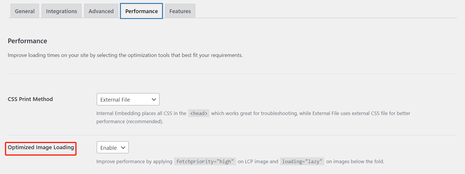The height and width of the screenshot is (174, 465).
Task: Click the "Improve loading times" intro paragraph
Action: click(x=125, y=55)
